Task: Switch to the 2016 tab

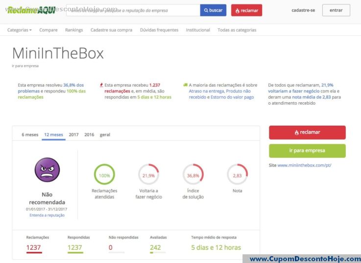Action: [x=89, y=134]
